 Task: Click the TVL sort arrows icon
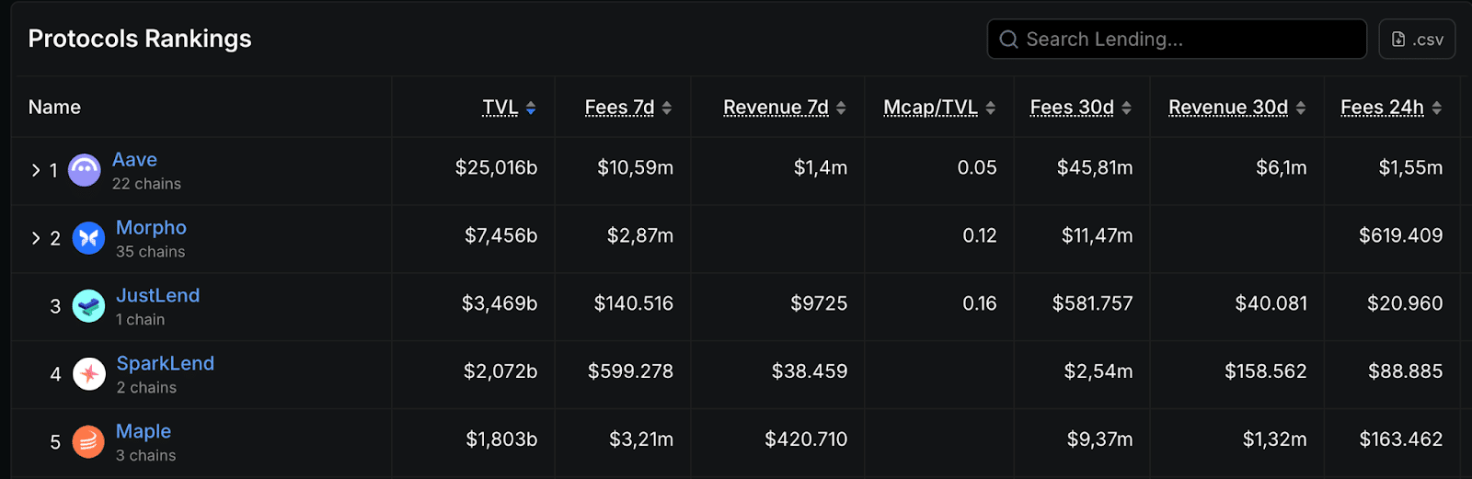coord(531,108)
